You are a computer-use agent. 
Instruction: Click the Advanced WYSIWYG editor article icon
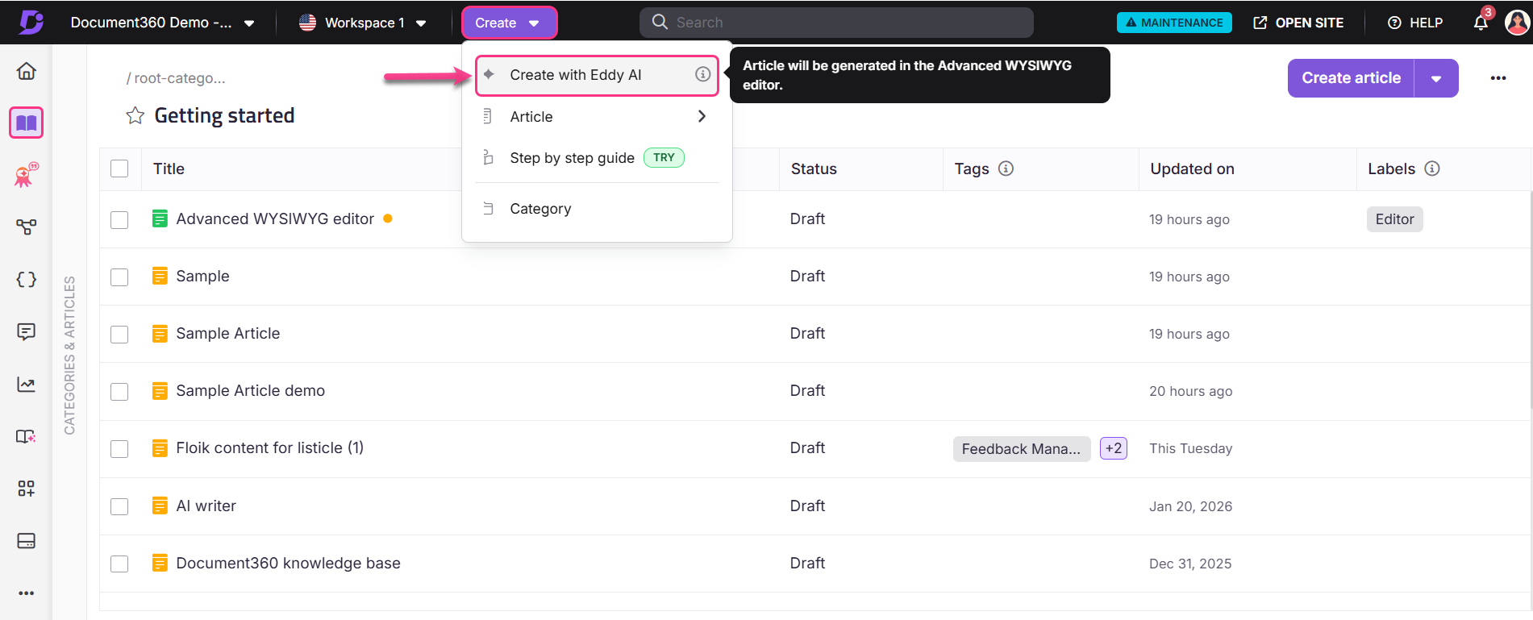click(x=160, y=218)
